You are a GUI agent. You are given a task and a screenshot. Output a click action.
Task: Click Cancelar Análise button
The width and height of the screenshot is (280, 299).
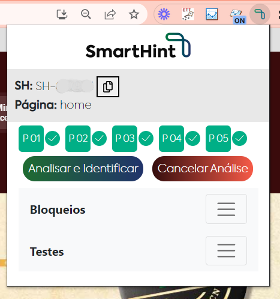click(203, 169)
